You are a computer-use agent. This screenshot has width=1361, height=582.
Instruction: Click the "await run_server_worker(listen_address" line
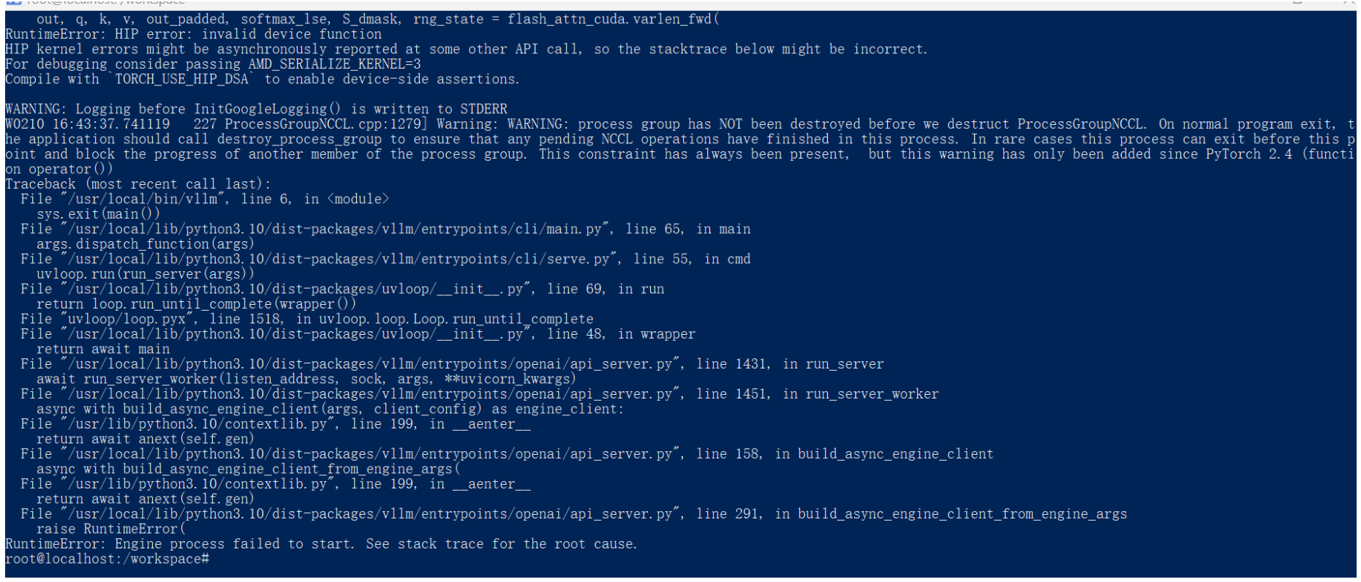tap(306, 379)
